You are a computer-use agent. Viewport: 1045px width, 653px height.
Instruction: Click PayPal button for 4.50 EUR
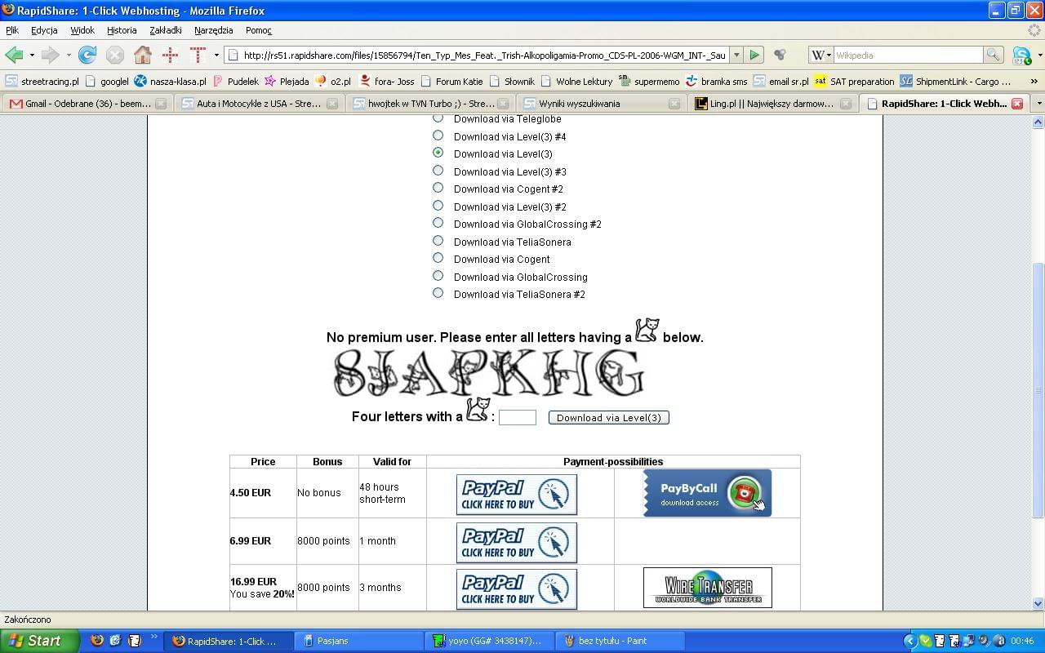click(516, 495)
